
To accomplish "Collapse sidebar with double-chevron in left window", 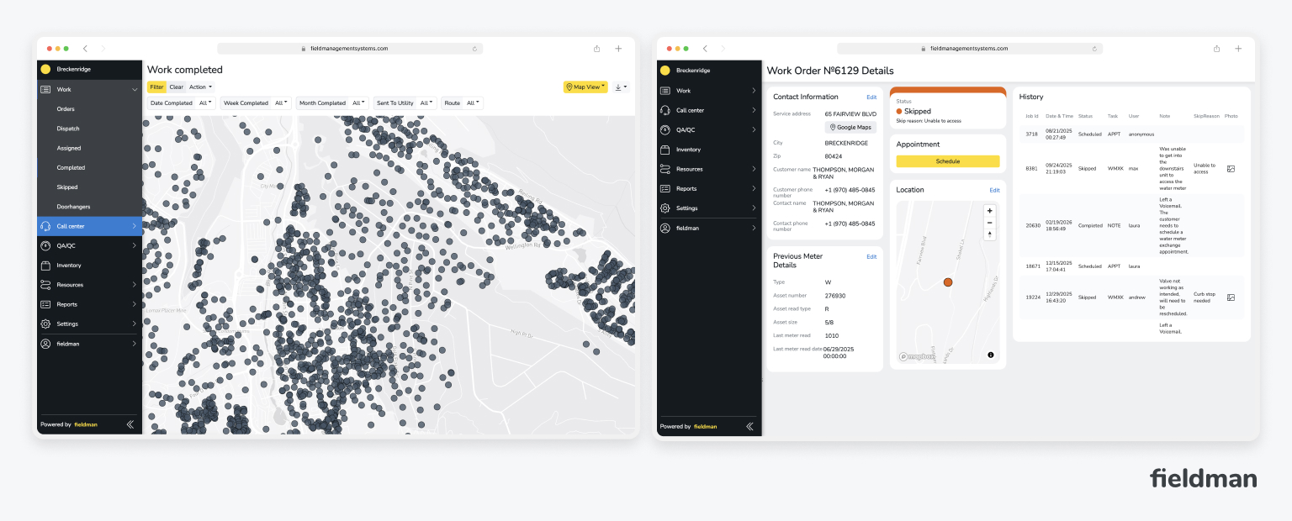I will 130,424.
